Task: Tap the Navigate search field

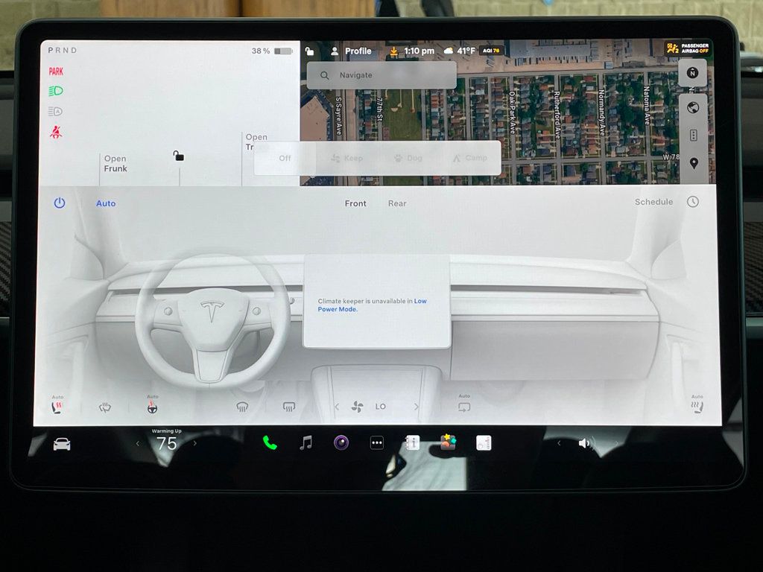Action: pyautogui.click(x=381, y=75)
